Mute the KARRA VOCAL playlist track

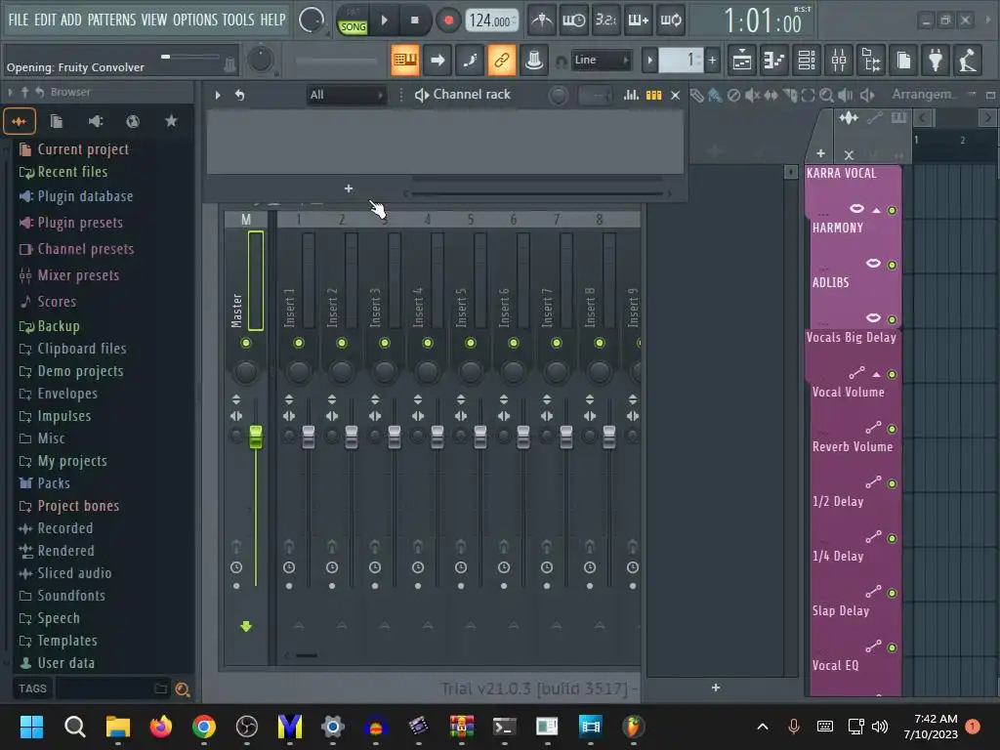pos(892,211)
